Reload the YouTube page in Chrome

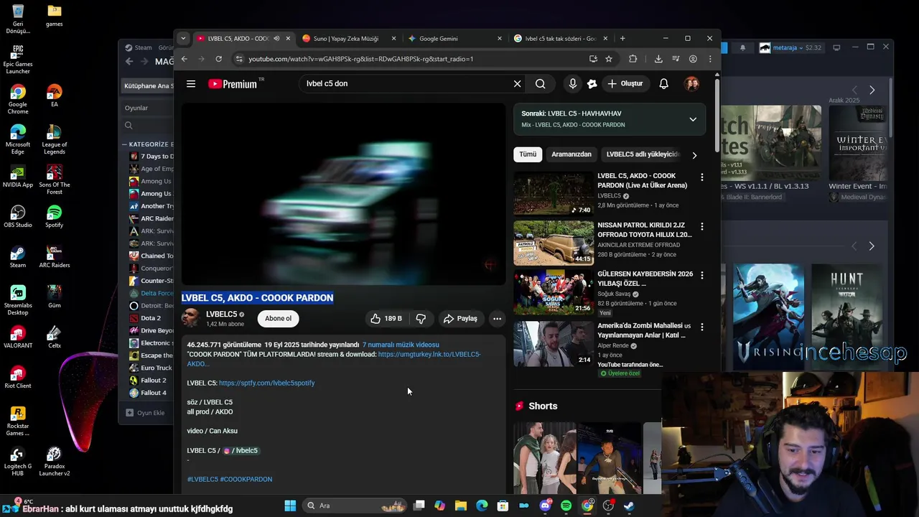pyautogui.click(x=218, y=59)
